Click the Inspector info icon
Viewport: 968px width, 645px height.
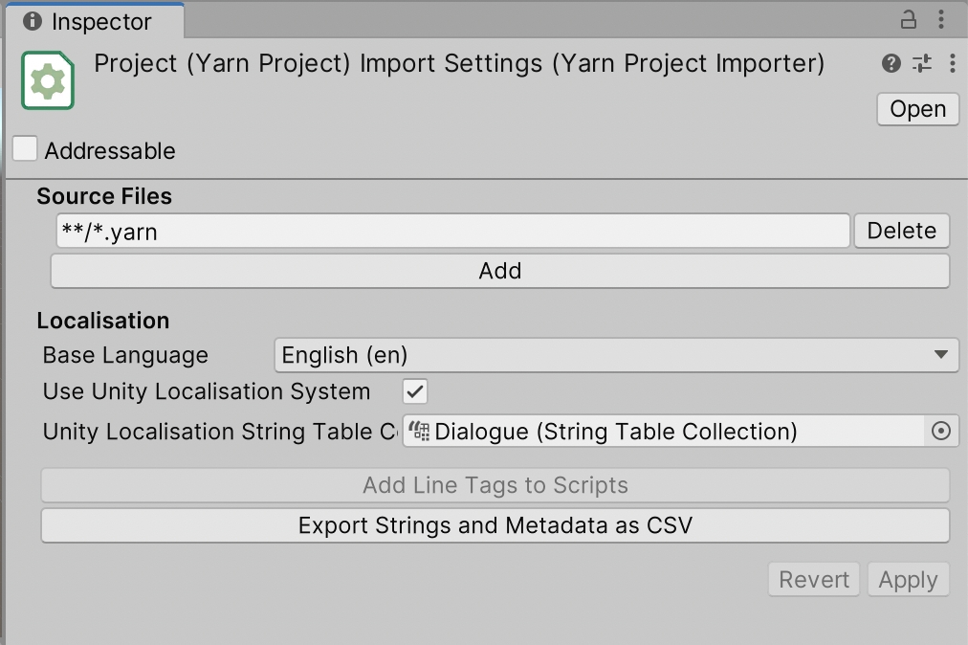(33, 21)
